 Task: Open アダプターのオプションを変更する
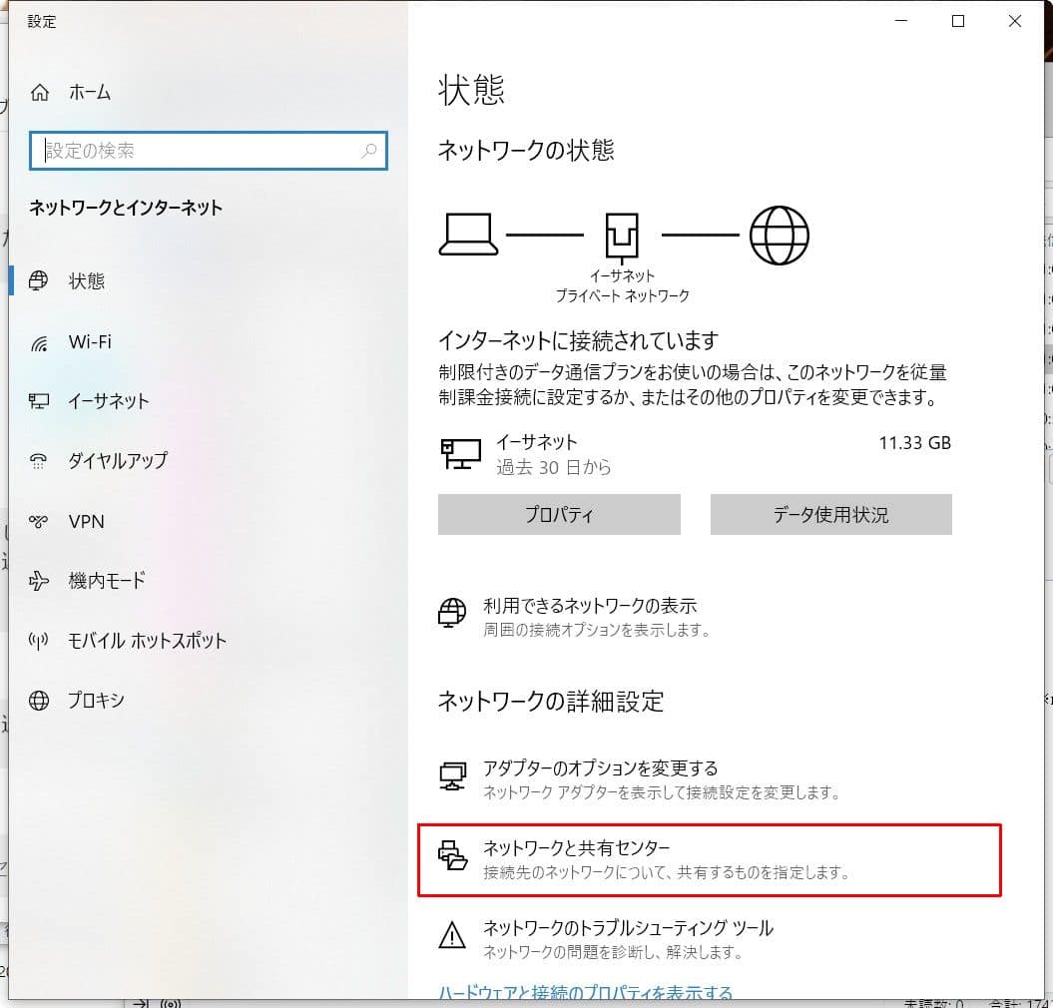(x=600, y=768)
